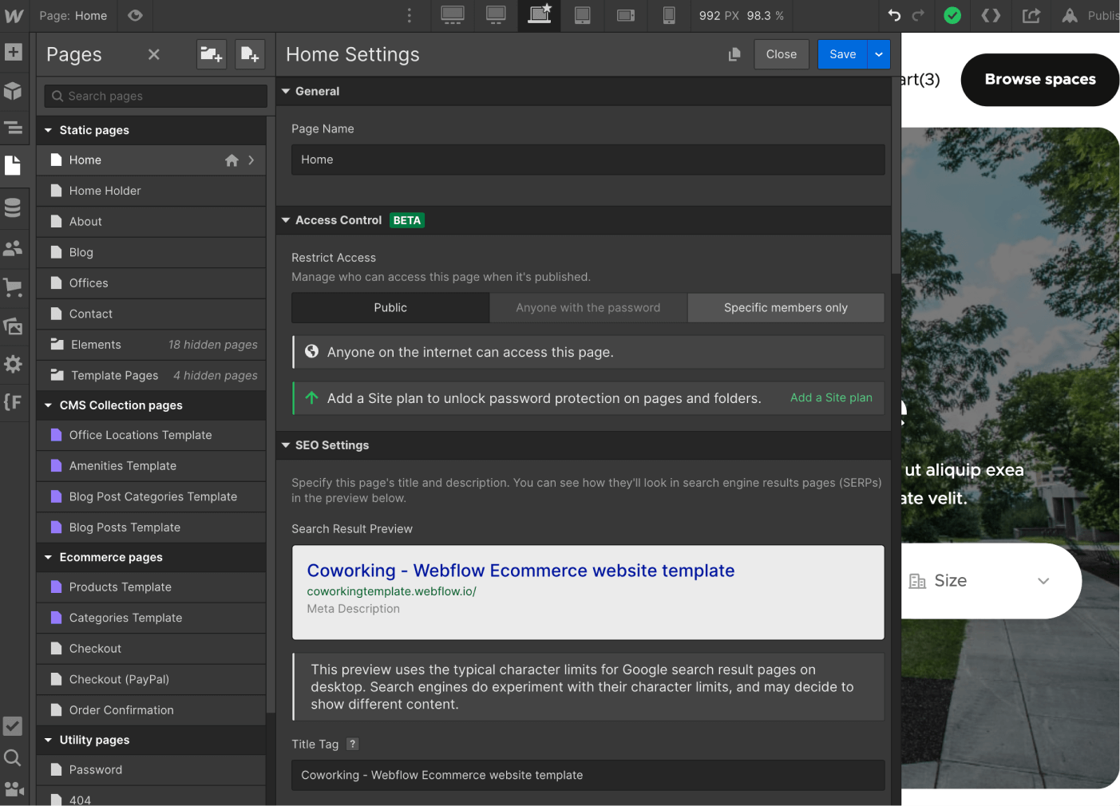Select the mobile portrait breakpoint
The width and height of the screenshot is (1120, 806).
point(669,15)
